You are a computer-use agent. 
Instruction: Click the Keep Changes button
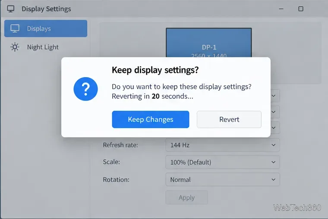coord(150,119)
